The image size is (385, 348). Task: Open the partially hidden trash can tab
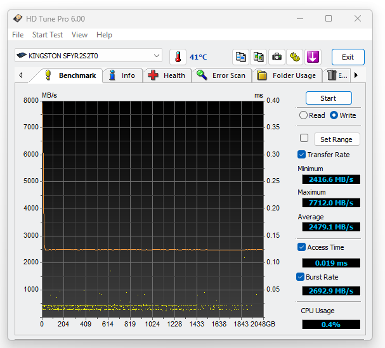[337, 75]
